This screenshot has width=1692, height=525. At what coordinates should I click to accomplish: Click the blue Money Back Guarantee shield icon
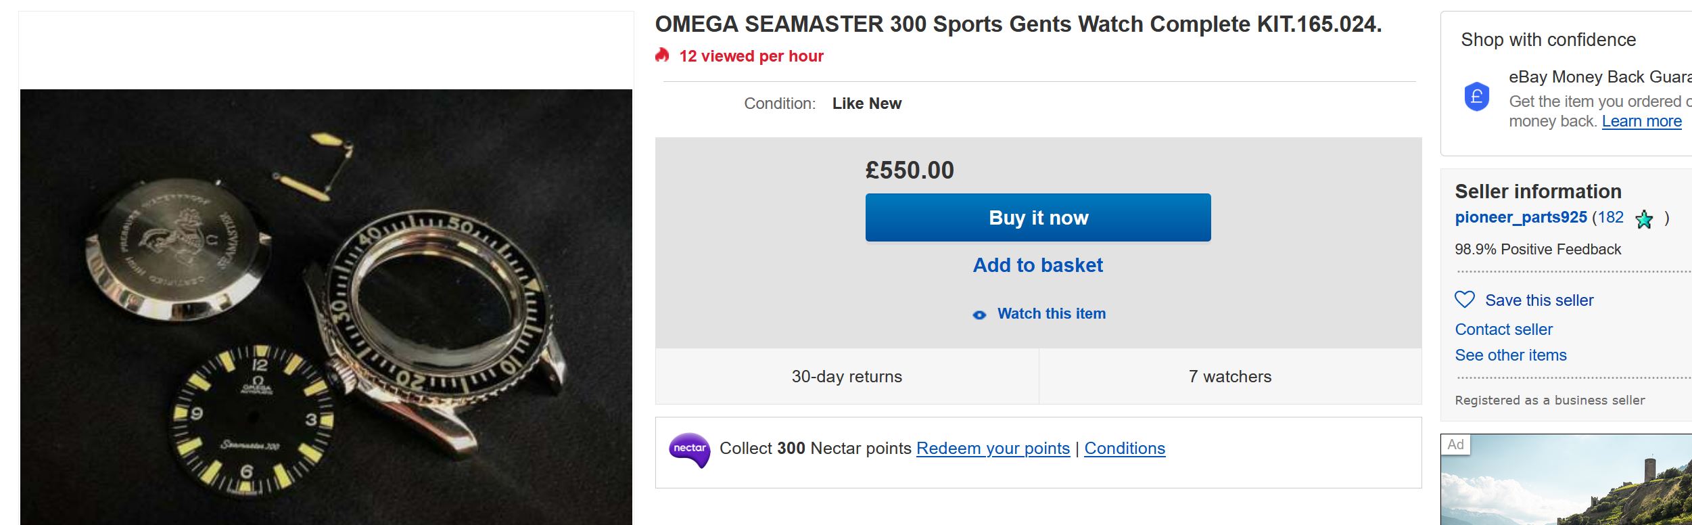coord(1477,97)
